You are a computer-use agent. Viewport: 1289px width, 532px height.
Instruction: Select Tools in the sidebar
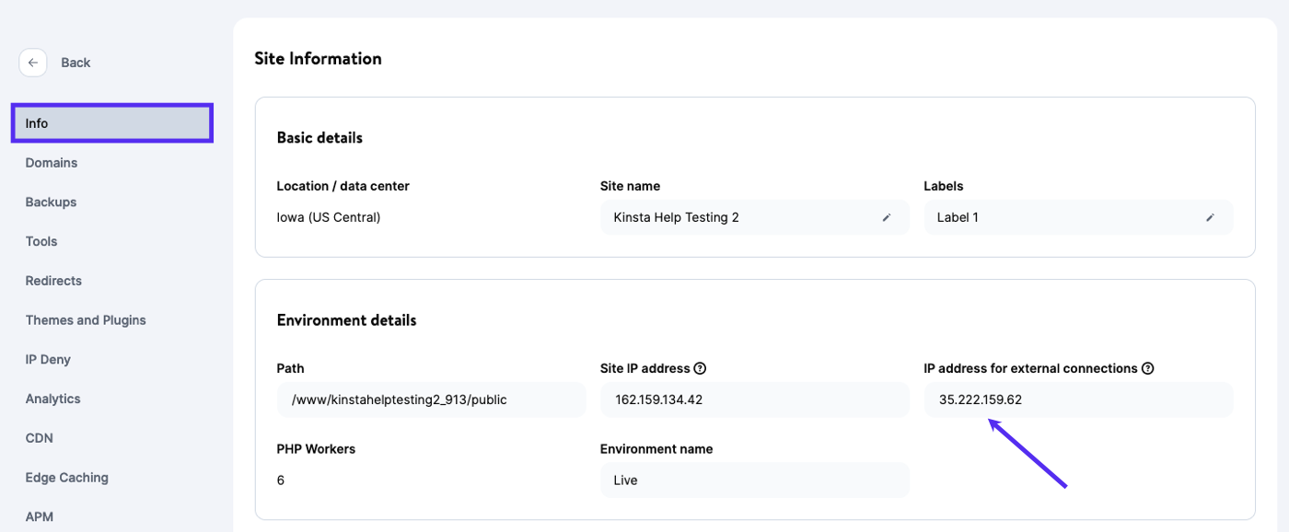(x=41, y=242)
